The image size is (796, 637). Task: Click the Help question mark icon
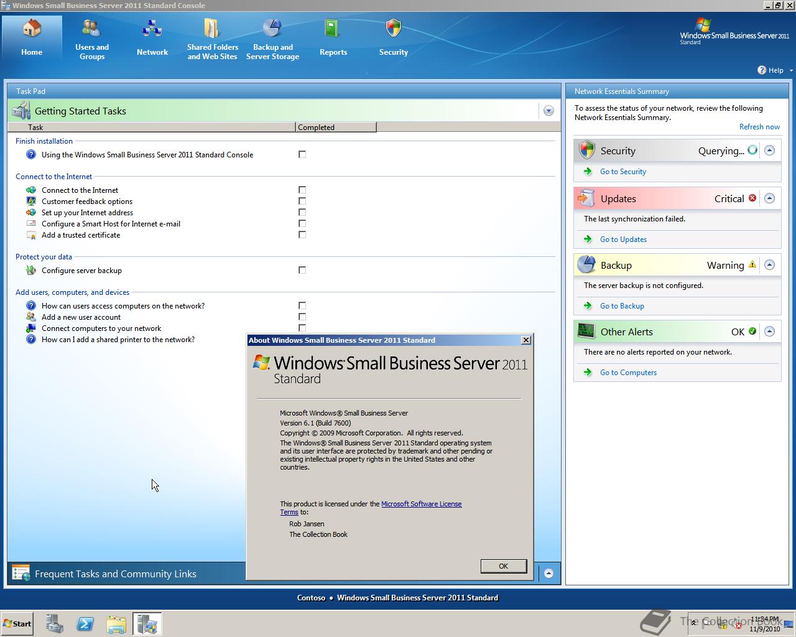(762, 70)
